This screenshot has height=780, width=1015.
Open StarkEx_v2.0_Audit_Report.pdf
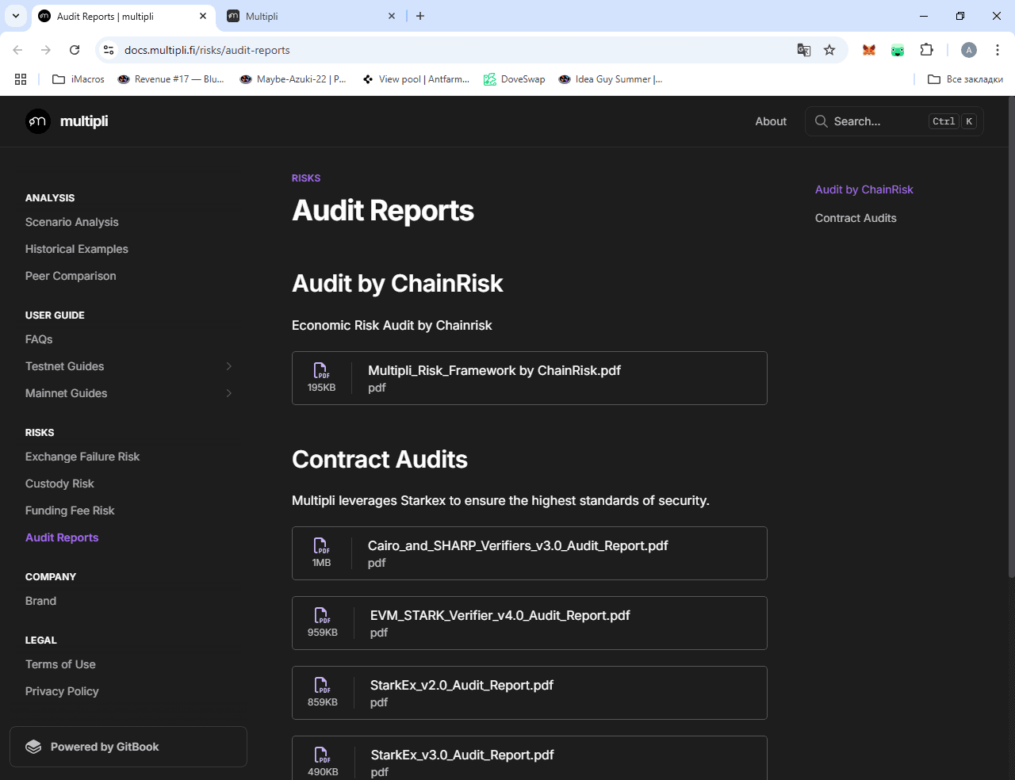[530, 693]
